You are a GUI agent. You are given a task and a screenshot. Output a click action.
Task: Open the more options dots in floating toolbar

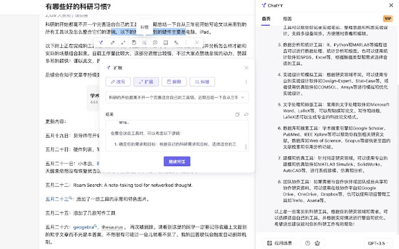(x=186, y=43)
